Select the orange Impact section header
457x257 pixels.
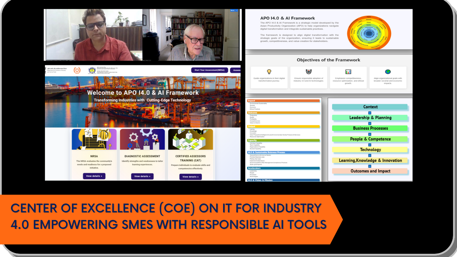pyautogui.click(x=283, y=101)
